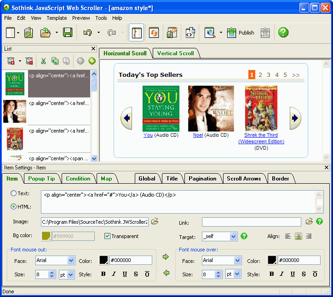Open the new-from-template toolbar icon

coord(29,33)
